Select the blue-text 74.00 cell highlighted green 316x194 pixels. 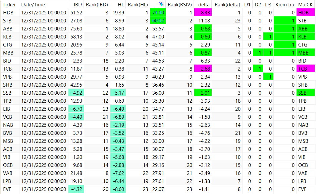click(x=158, y=13)
